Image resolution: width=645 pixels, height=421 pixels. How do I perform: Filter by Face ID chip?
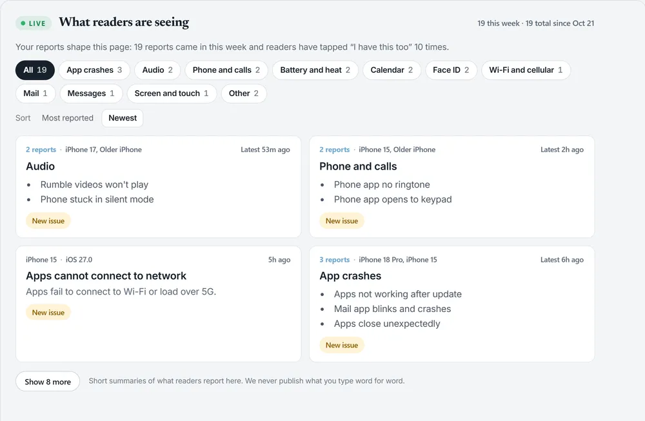451,70
